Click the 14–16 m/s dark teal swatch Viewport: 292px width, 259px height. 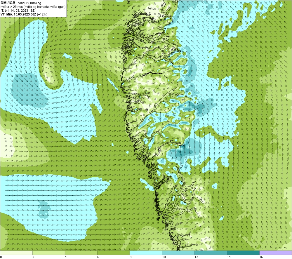point(243,253)
